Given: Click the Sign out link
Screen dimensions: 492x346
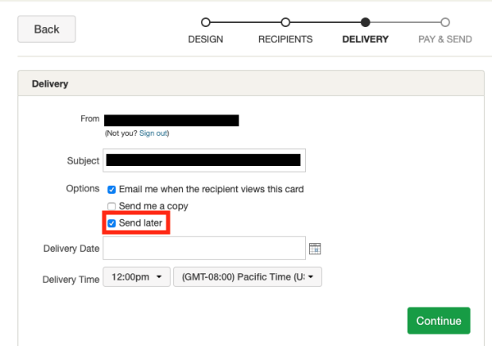Looking at the screenshot, I should pos(153,133).
